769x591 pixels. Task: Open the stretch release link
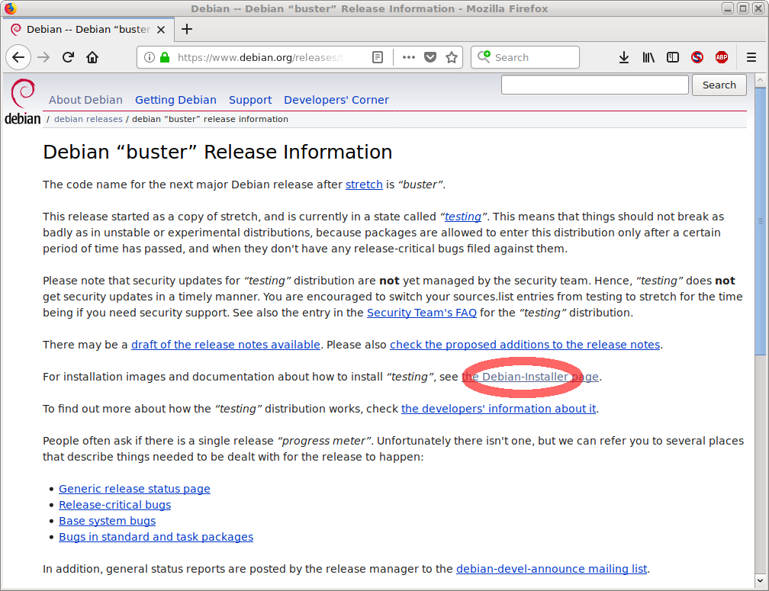(364, 185)
